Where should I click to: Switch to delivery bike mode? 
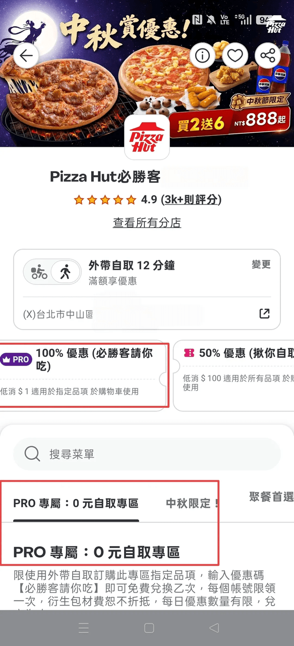(39, 273)
